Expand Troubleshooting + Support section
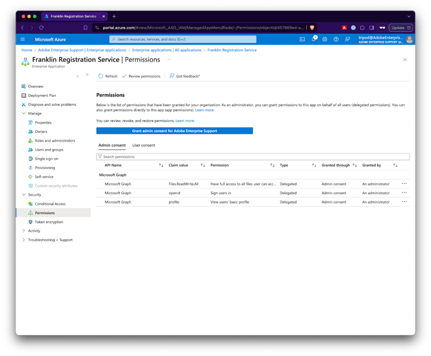 pos(24,240)
